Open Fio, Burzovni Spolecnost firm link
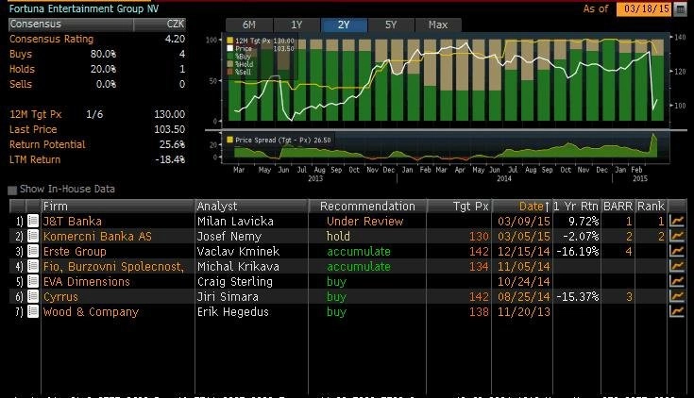Screen dimensions: 694x398 [113, 267]
